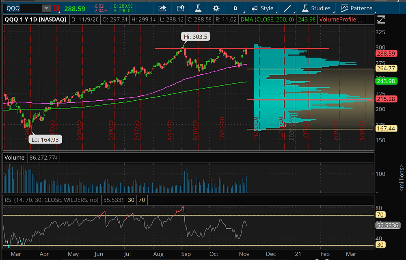
Task: Click the 288.59 red price label on axis
Action: coord(386,54)
